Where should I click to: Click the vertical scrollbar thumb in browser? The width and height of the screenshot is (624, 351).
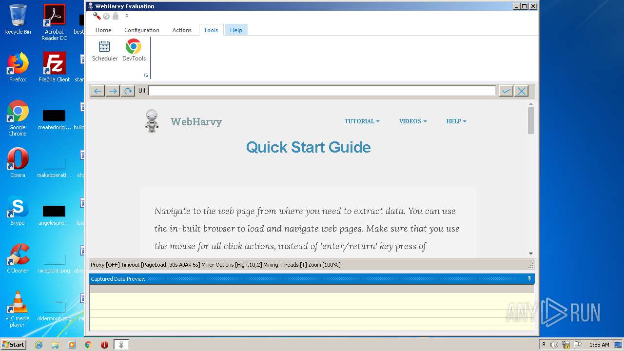[531, 120]
